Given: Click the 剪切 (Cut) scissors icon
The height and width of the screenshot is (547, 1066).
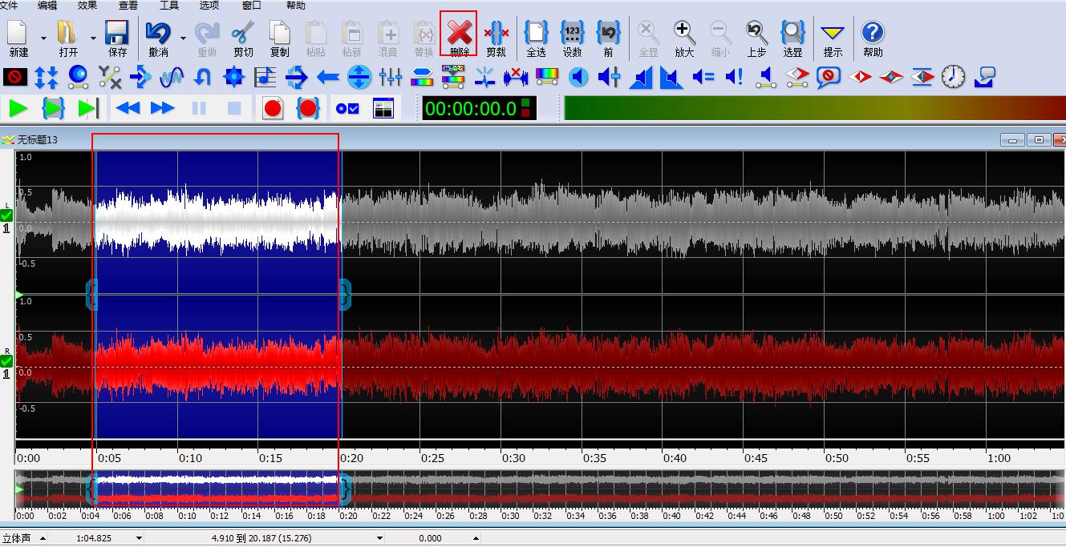Looking at the screenshot, I should click(x=243, y=37).
